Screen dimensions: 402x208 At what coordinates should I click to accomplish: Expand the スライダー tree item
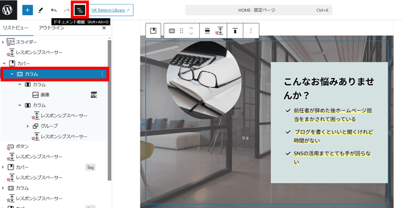click(3, 42)
